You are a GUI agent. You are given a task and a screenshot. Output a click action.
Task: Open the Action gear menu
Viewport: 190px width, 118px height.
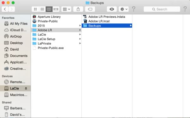(123, 9)
